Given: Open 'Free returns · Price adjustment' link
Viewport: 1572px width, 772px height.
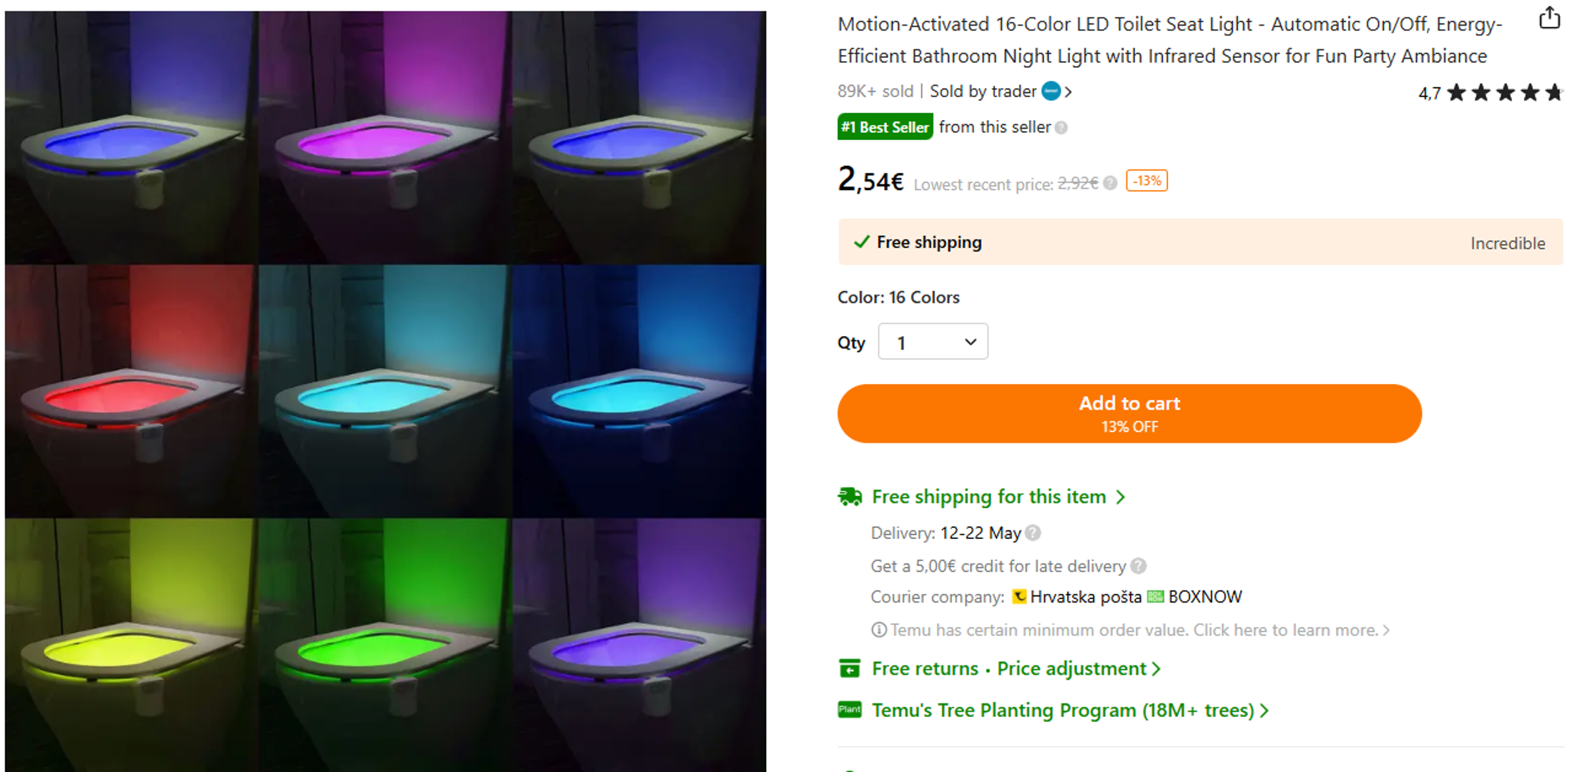Looking at the screenshot, I should click(x=1015, y=669).
